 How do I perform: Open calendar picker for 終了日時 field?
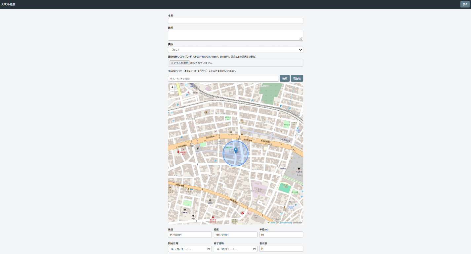tap(254, 249)
